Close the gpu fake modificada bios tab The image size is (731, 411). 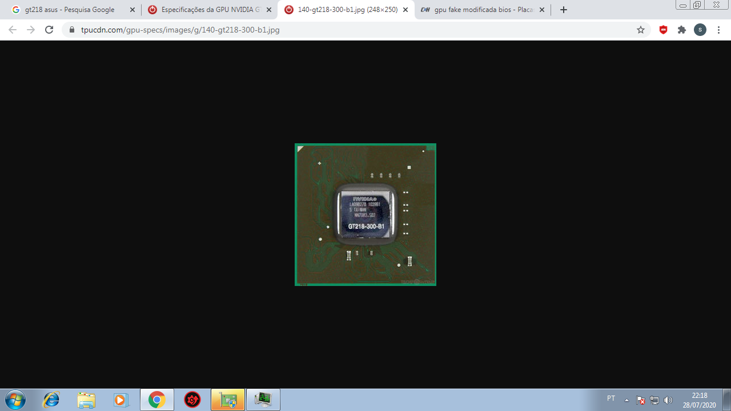click(x=542, y=10)
